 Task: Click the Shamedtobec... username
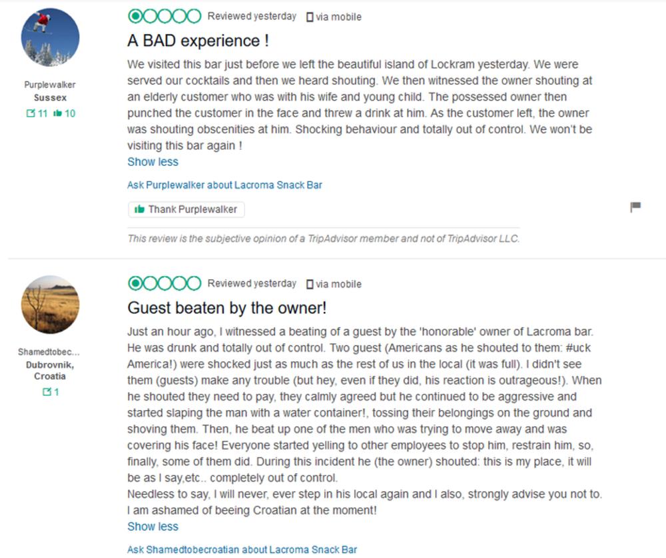coord(49,351)
